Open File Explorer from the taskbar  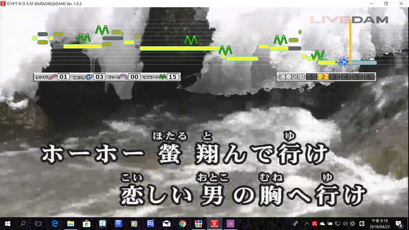click(x=71, y=224)
